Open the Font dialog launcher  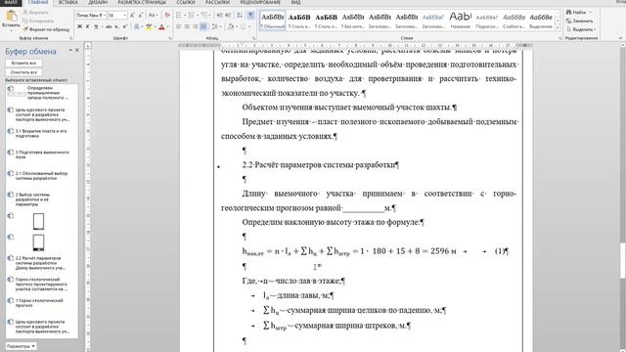170,38
